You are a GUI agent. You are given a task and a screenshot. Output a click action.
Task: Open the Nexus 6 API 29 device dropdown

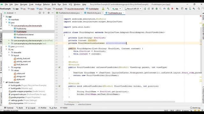[x=133, y=9]
